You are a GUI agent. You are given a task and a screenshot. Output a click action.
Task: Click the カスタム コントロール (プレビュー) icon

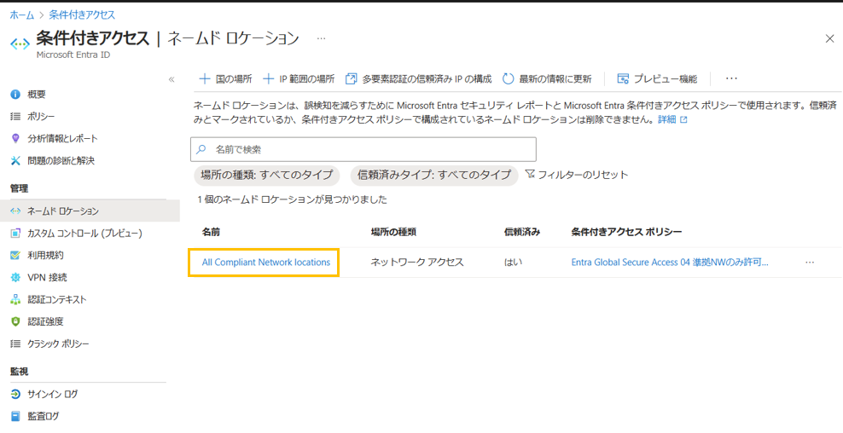point(15,234)
